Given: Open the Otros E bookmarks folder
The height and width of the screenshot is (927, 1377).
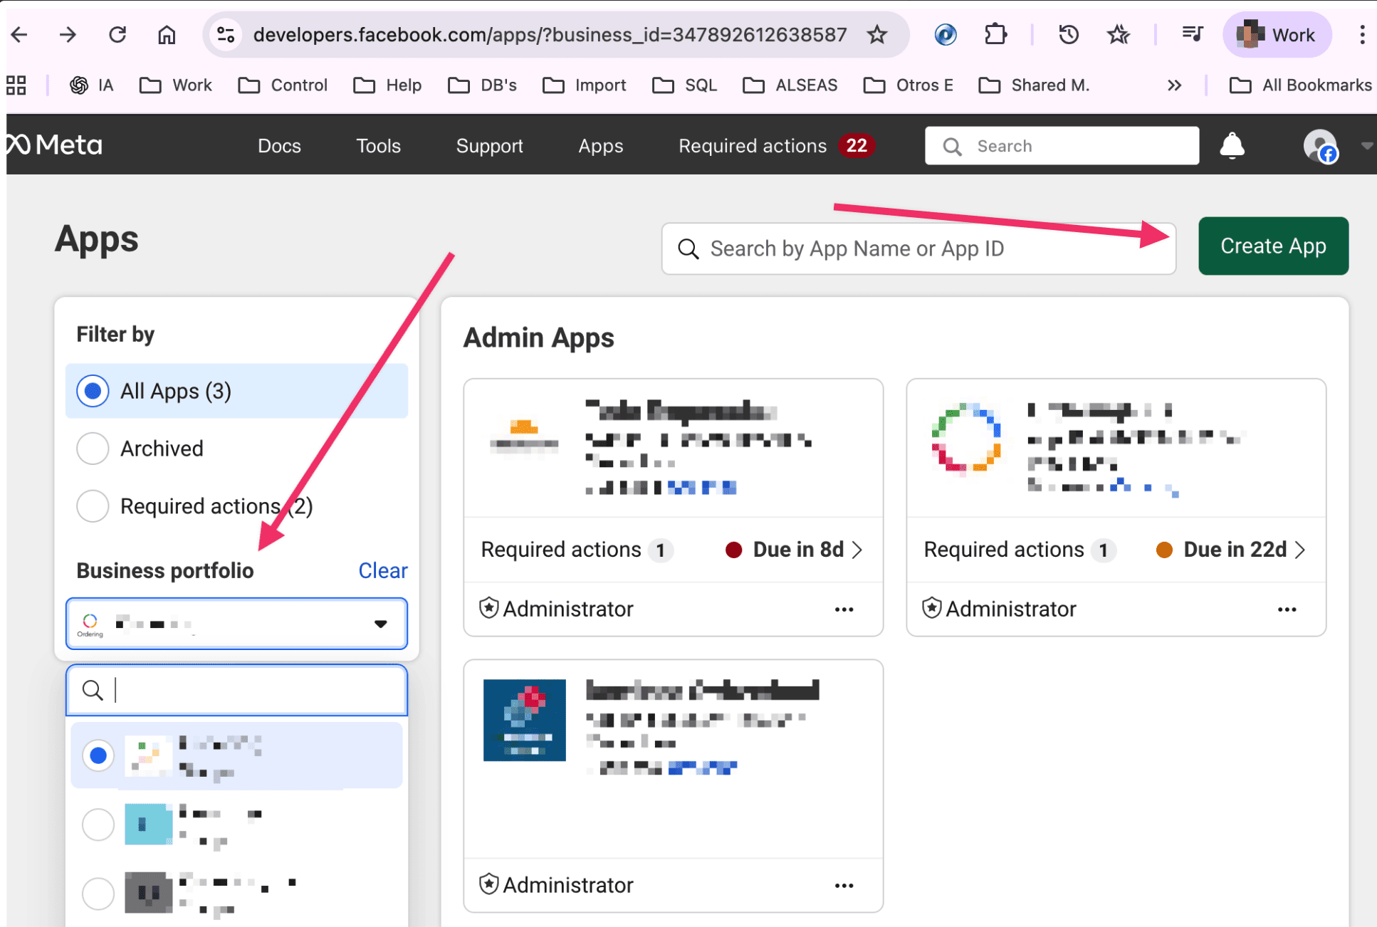Looking at the screenshot, I should [908, 85].
